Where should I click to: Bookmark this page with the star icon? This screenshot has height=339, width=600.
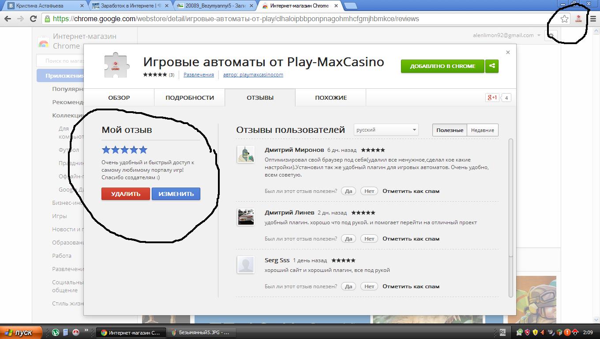point(564,19)
